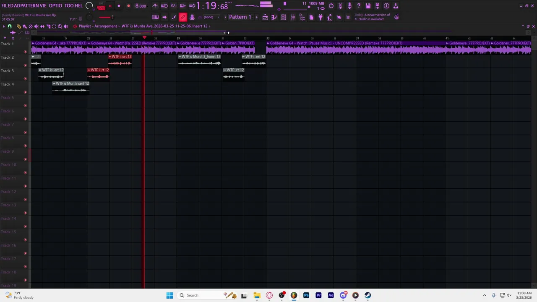This screenshot has width=537, height=302.
Task: Show hidden system tray icons chevron
Action: [485, 295]
